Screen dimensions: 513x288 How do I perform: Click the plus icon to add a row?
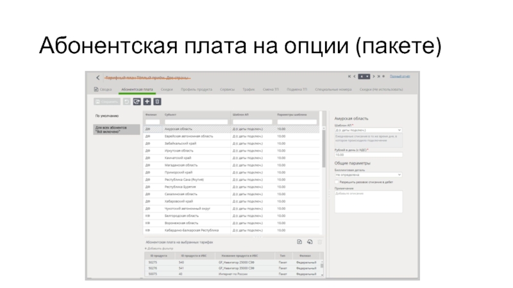(x=147, y=102)
